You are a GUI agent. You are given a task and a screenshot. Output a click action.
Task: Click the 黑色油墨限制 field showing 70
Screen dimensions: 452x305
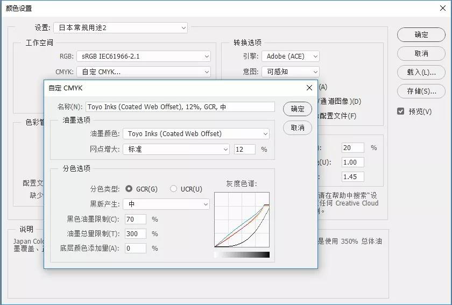136,219
